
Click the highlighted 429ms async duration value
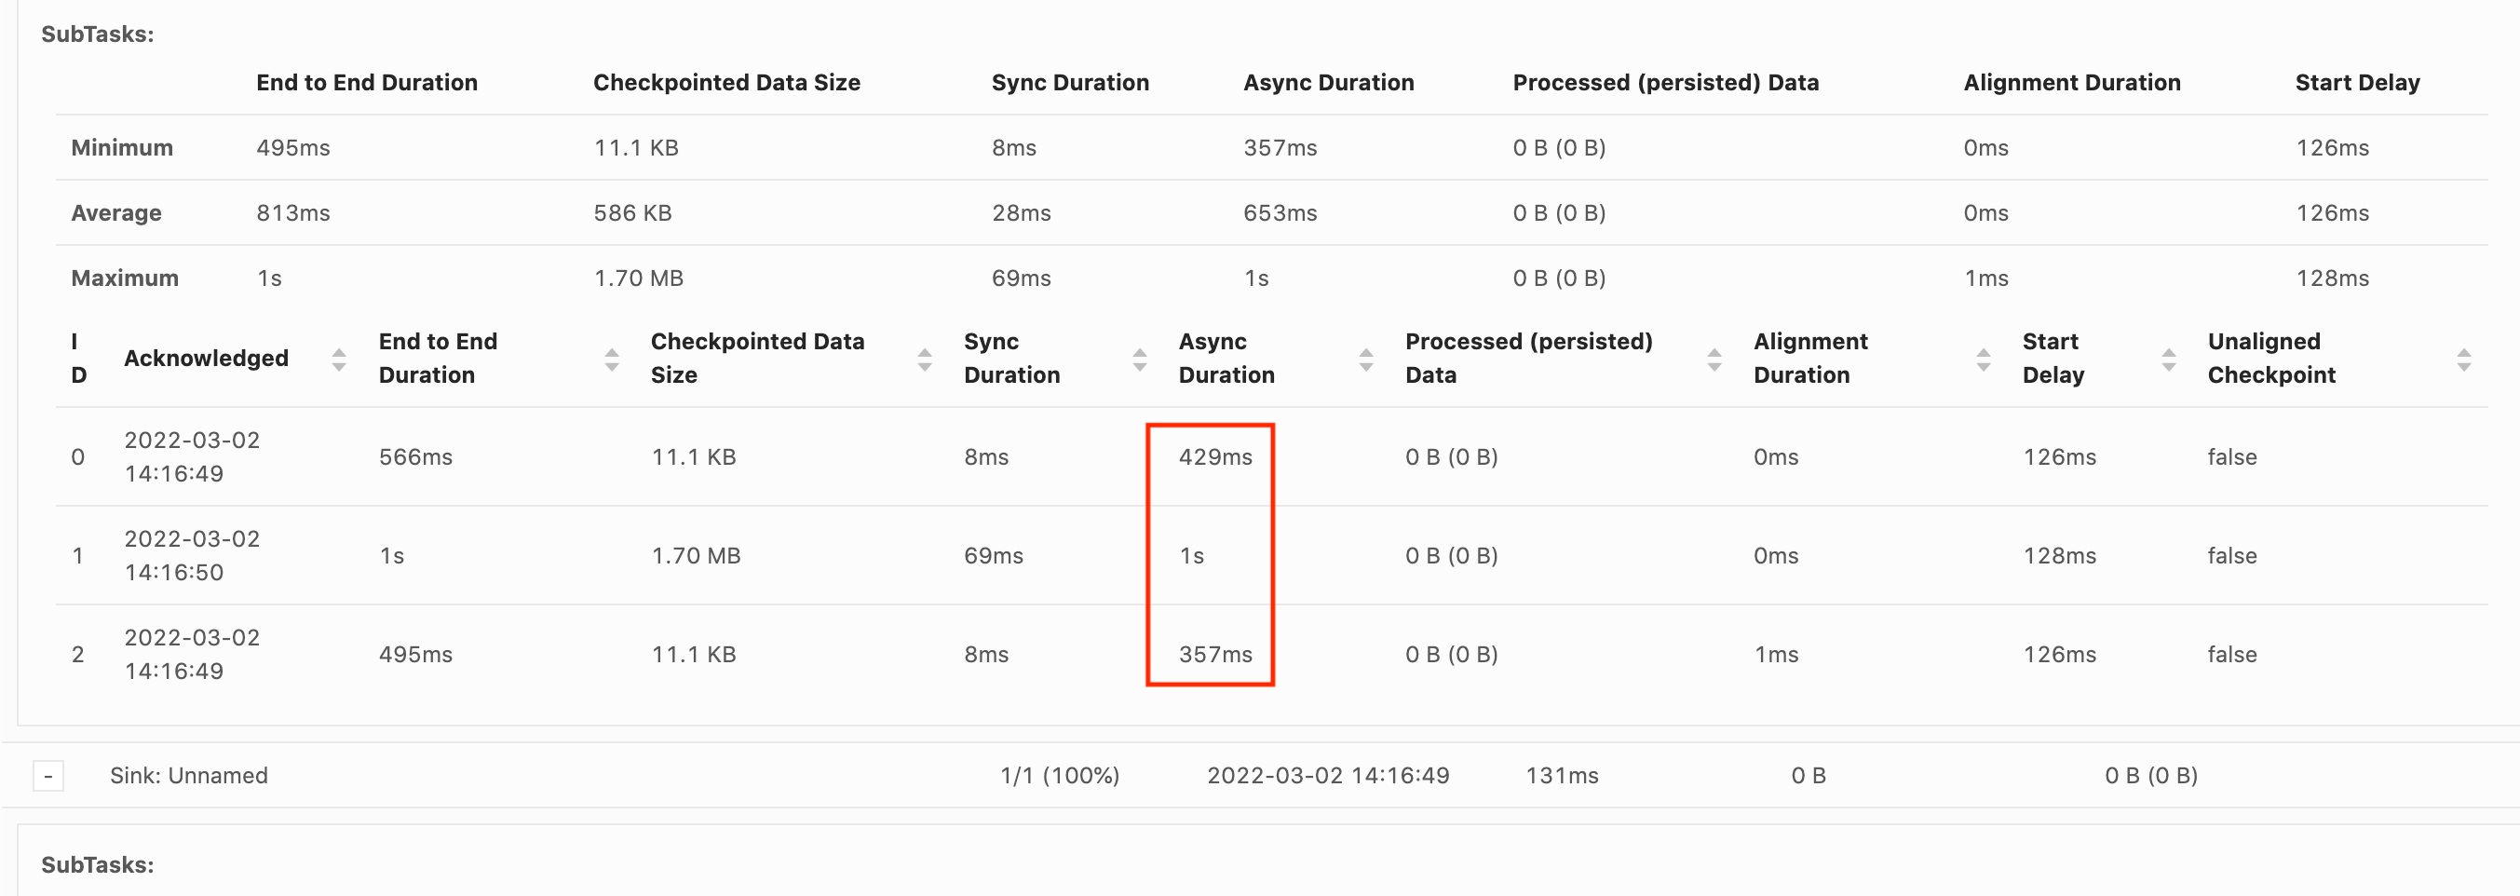(1216, 455)
